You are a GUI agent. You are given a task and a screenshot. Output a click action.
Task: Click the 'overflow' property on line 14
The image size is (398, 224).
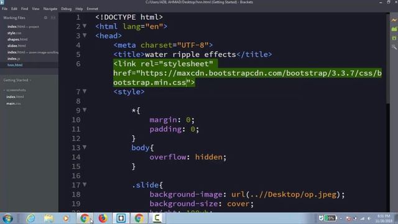(168, 157)
